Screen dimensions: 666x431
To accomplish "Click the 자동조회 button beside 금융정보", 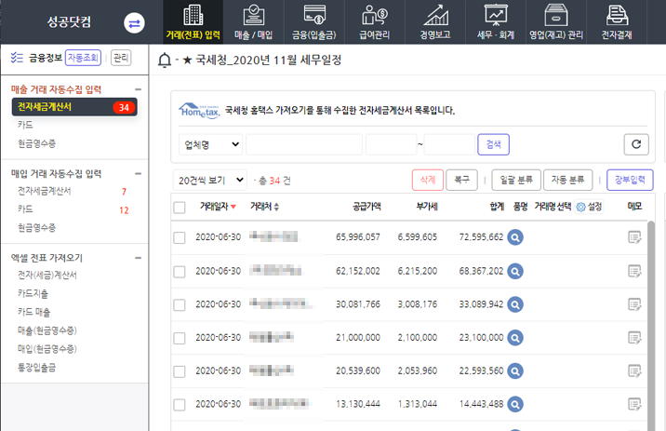I will pos(84,58).
